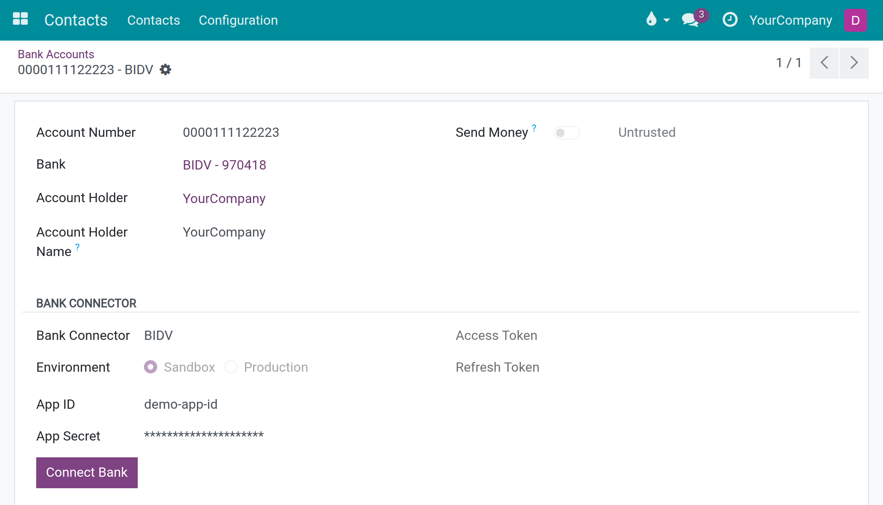Image resolution: width=883 pixels, height=505 pixels.
Task: Click the BANK CONNECTOR section heading
Action: tap(86, 303)
